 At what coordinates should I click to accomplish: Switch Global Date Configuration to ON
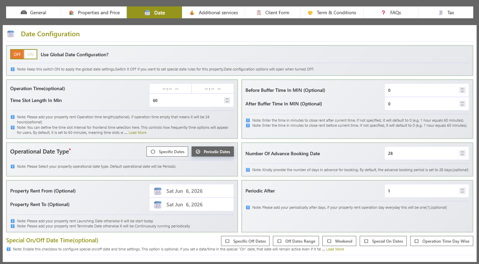click(x=31, y=54)
